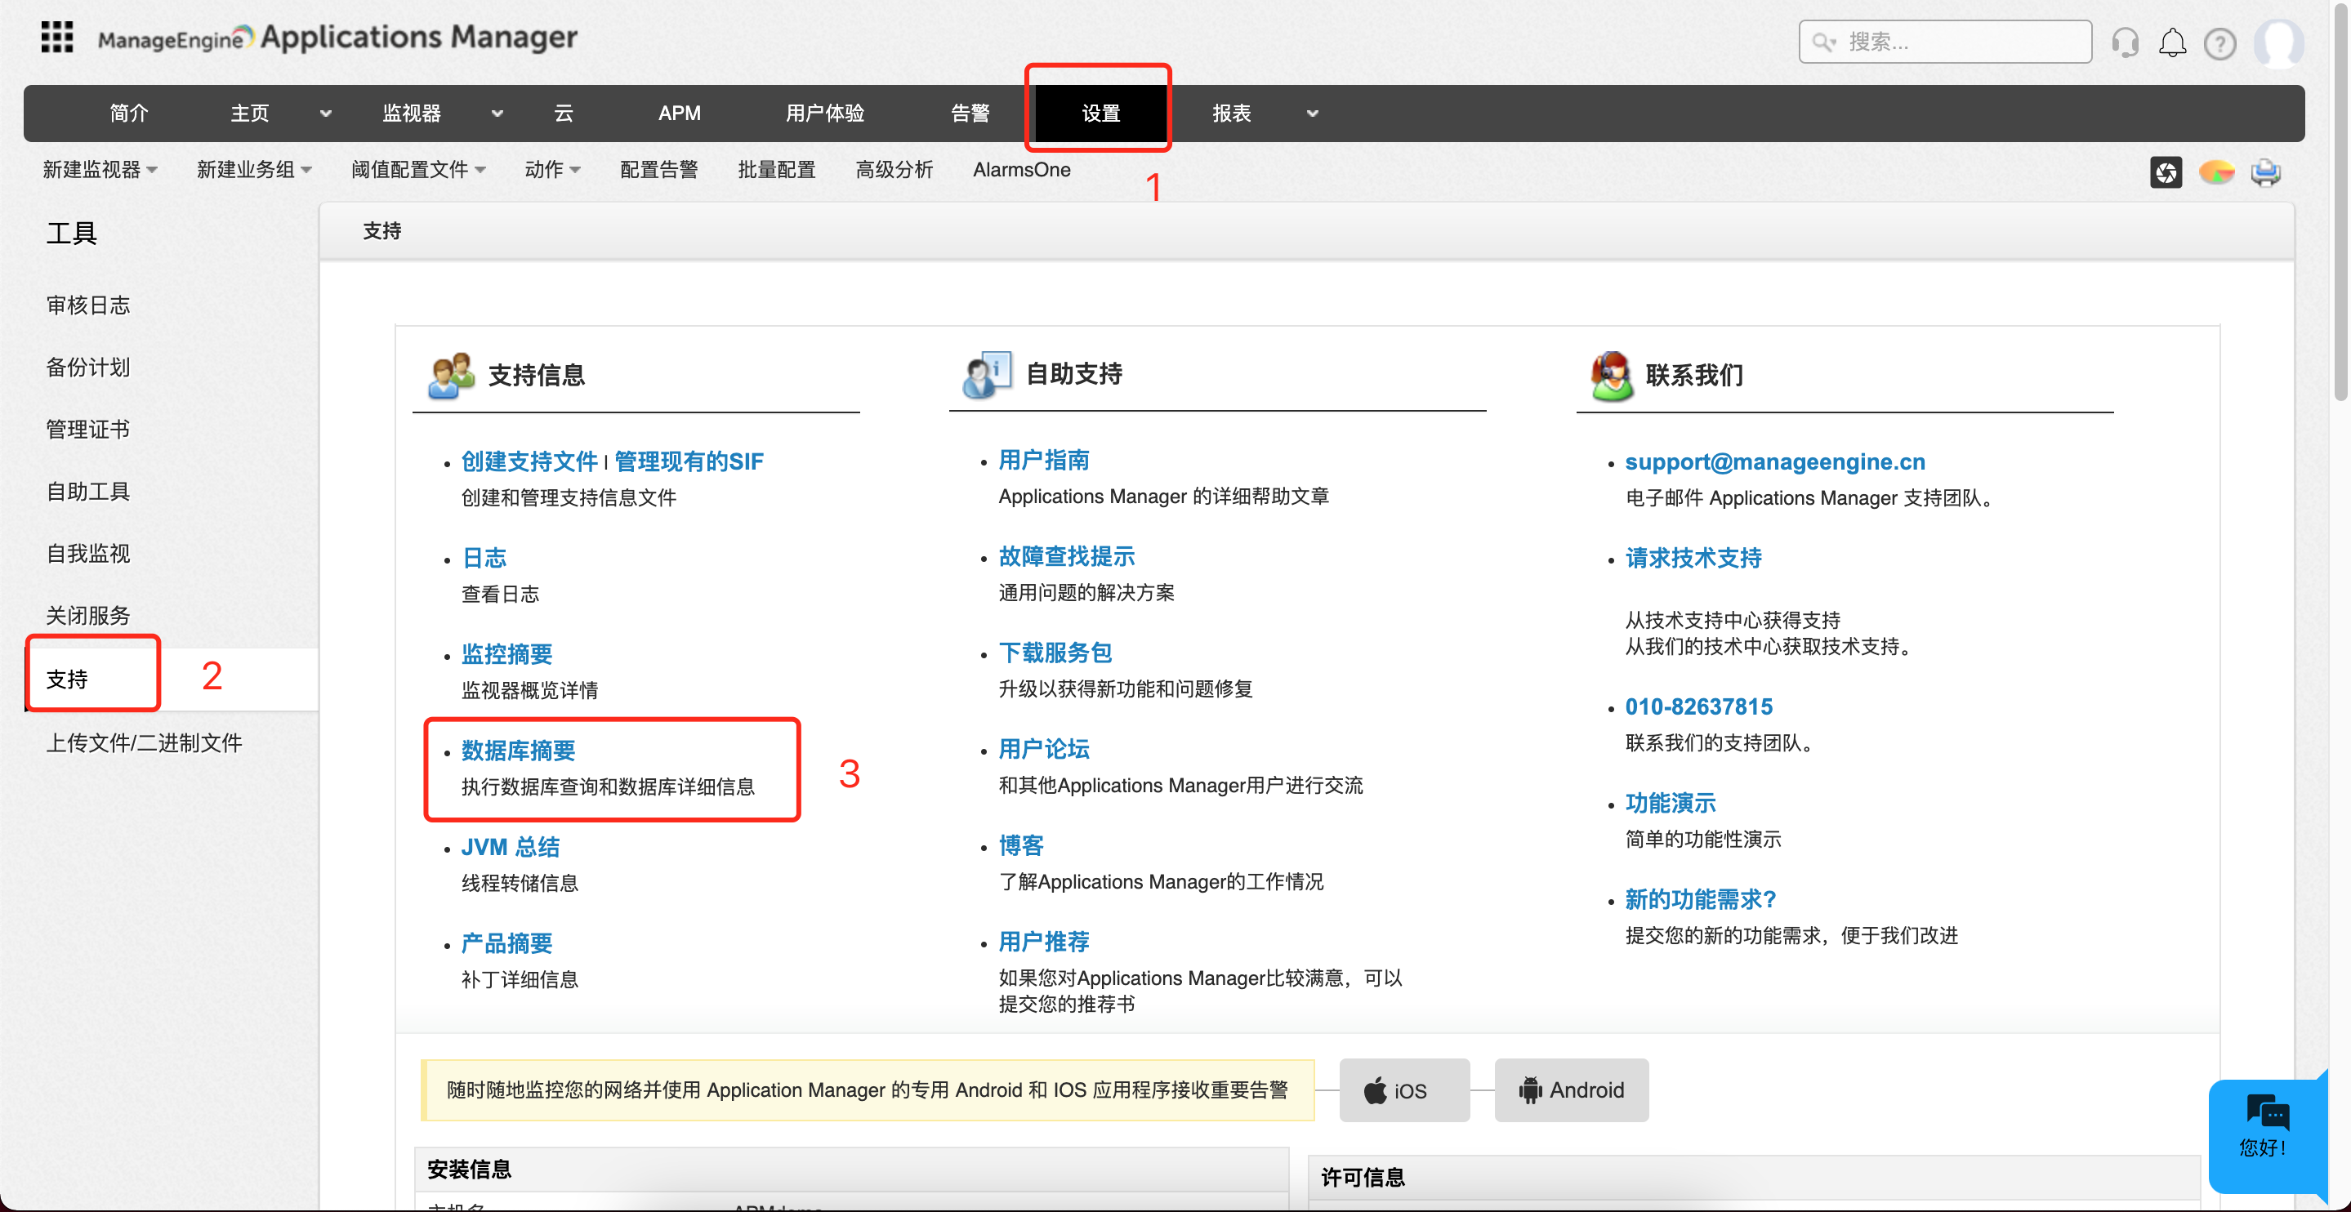The image size is (2351, 1212).
Task: Open the 产品摘要 link
Action: [x=506, y=942]
